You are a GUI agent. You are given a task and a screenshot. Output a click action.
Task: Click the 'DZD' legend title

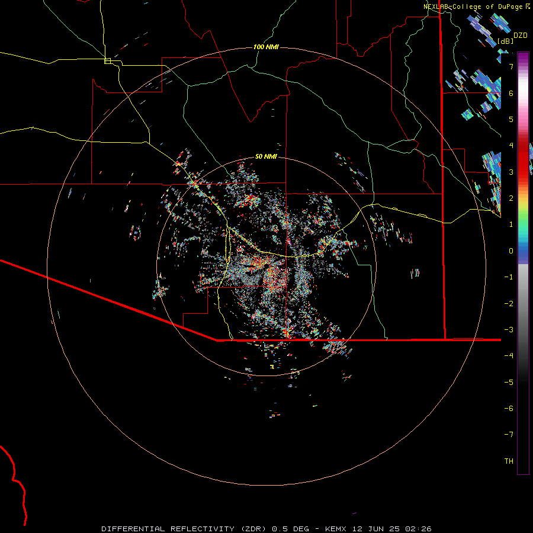(521, 36)
